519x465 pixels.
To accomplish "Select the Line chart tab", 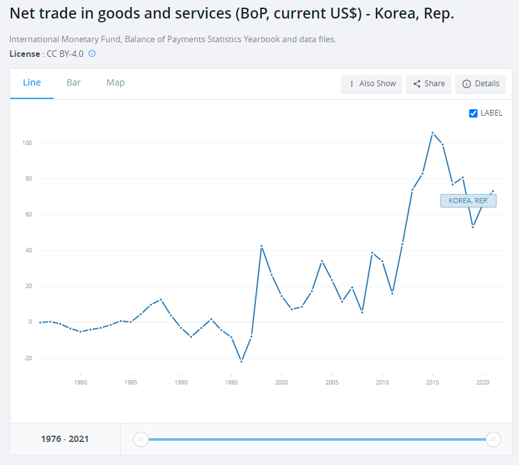I will coord(32,83).
